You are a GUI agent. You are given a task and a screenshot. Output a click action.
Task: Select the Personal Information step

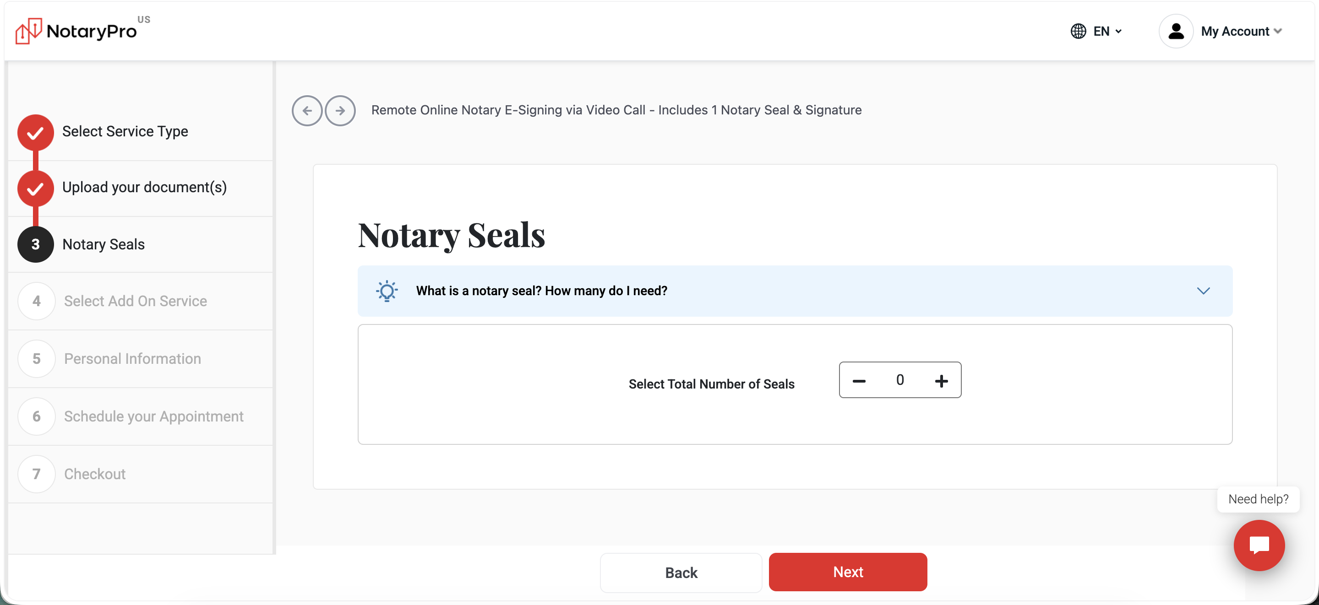point(132,359)
